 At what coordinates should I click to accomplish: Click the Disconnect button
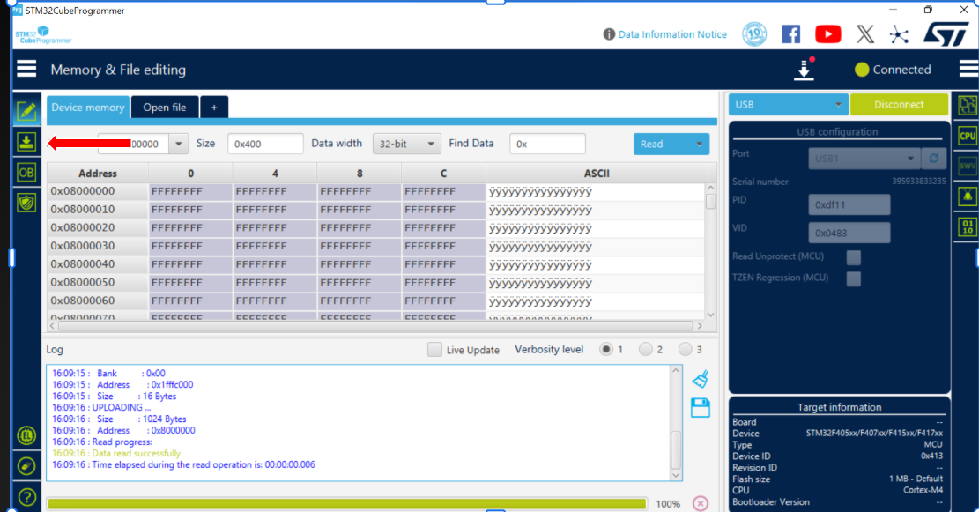click(x=899, y=105)
